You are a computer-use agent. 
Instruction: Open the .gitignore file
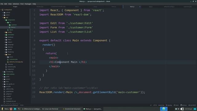pos(9,94)
